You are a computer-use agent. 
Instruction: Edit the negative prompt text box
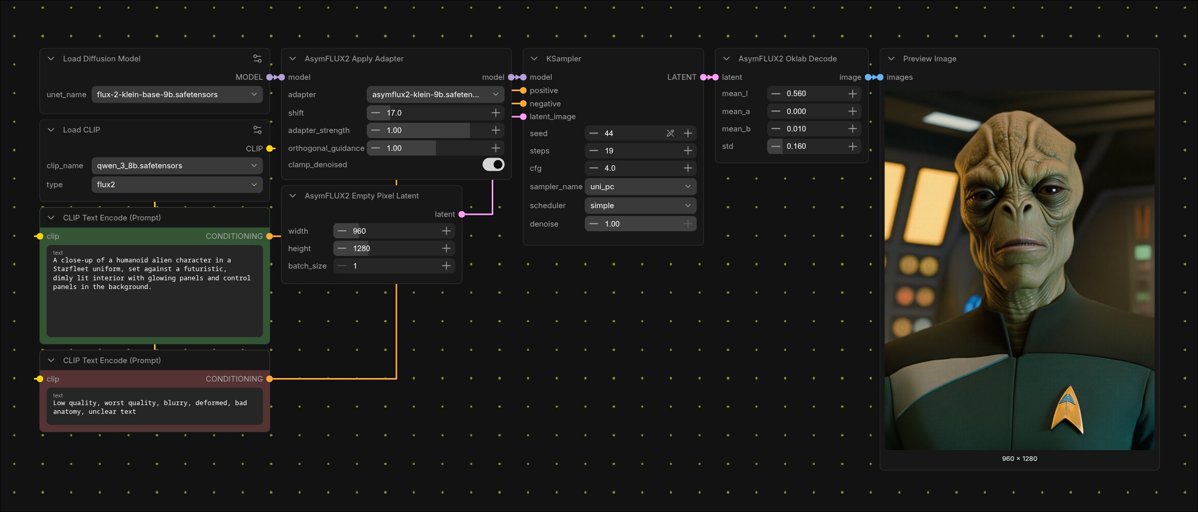(x=155, y=406)
